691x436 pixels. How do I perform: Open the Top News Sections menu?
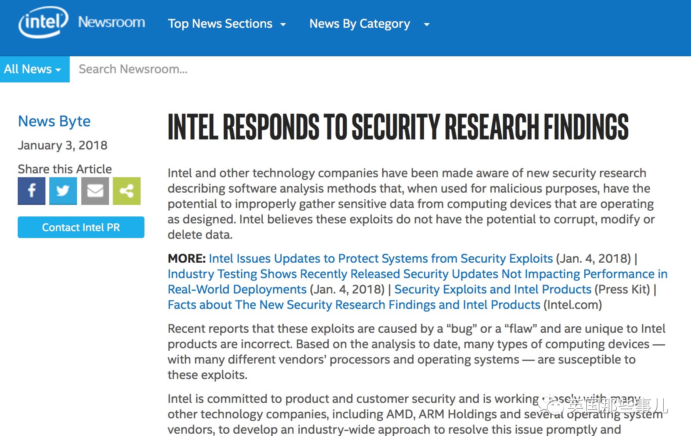(x=220, y=24)
